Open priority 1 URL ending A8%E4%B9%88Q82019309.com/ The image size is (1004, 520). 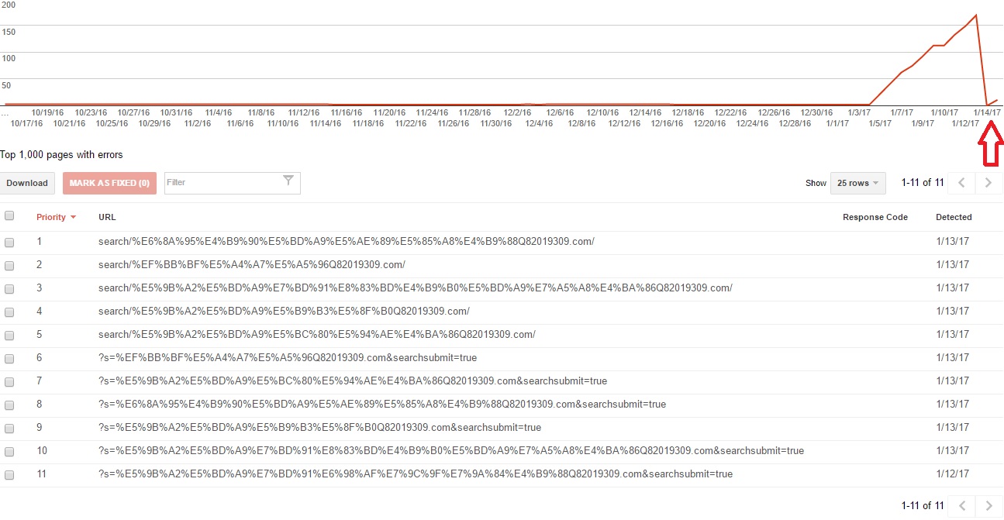pyautogui.click(x=347, y=242)
